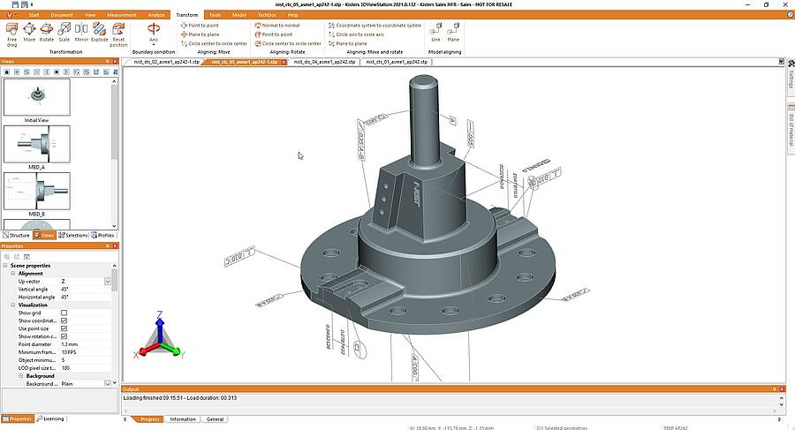
Task: Select the MBD_A view thumbnail
Action: tap(36, 145)
